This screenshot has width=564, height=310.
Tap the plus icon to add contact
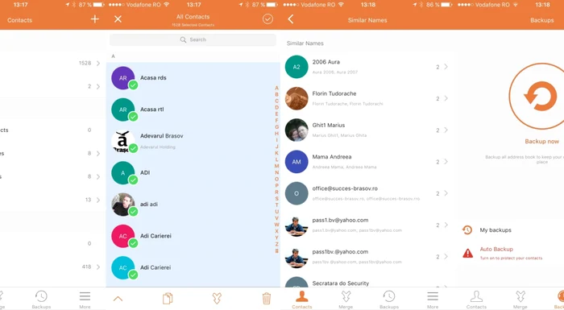click(x=94, y=19)
